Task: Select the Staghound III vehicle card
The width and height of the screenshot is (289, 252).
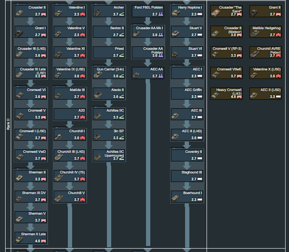Action: click(x=187, y=176)
